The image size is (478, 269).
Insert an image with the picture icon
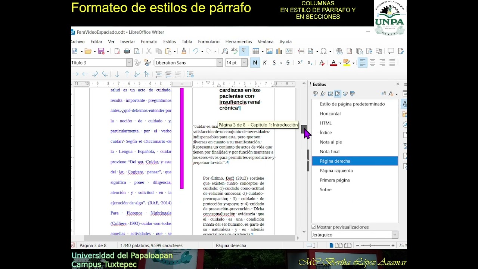(269, 51)
